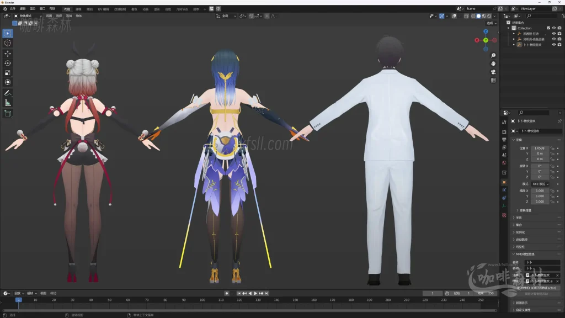This screenshot has width=565, height=318.
Task: Select rendered viewport shading
Action: click(489, 16)
